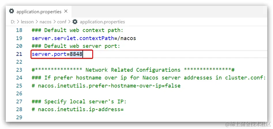This screenshot has height=129, width=273.
Task: Click line number 21 in gutter
Action: point(19,54)
